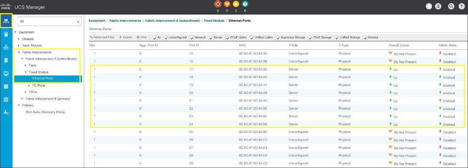Image resolution: width=468 pixels, height=168 pixels.
Task: Open the LAN tab icon in the left rail
Action: 6,48
